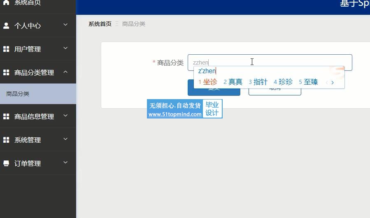The image size is (370, 218).
Task: Choose IME candidate 3 指针
Action: (x=258, y=82)
